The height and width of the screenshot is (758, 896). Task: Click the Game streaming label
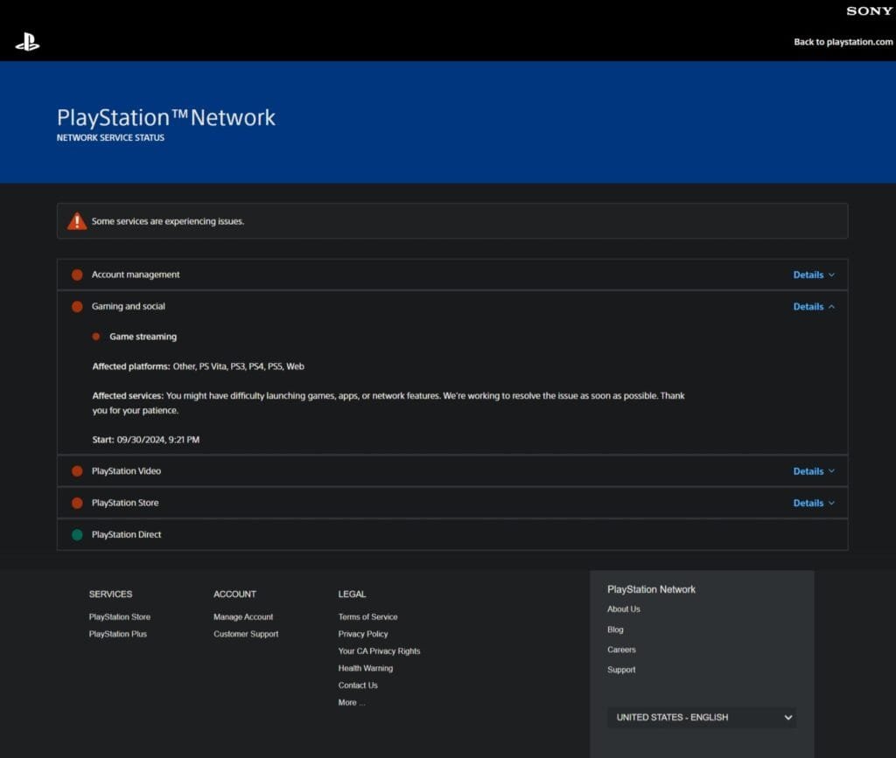pyautogui.click(x=143, y=337)
